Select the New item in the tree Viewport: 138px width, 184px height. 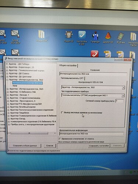point(15,86)
